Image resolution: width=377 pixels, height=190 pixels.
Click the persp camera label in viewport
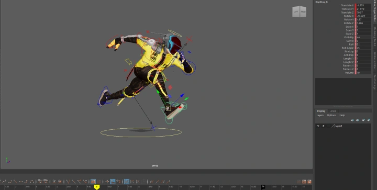155,166
